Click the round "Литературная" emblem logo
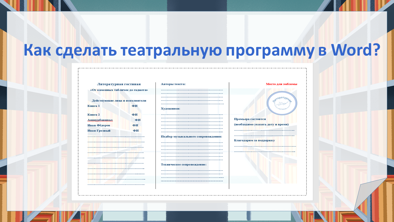This screenshot has width=394, height=222. point(282,103)
